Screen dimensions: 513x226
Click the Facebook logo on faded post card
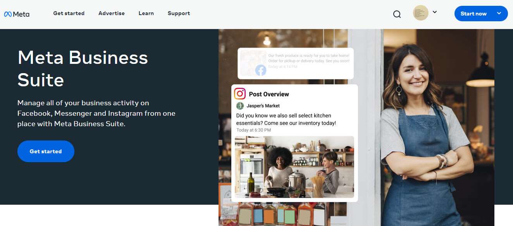[x=261, y=70]
